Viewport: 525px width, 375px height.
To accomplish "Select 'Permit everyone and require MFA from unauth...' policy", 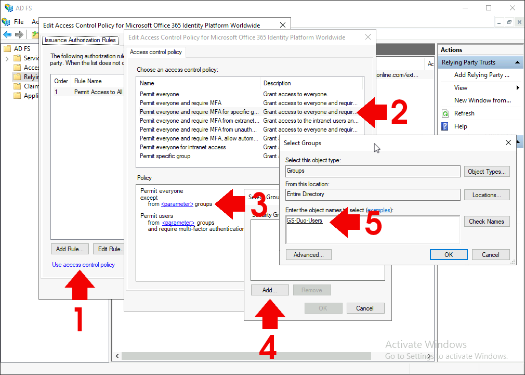I will 250,130.
